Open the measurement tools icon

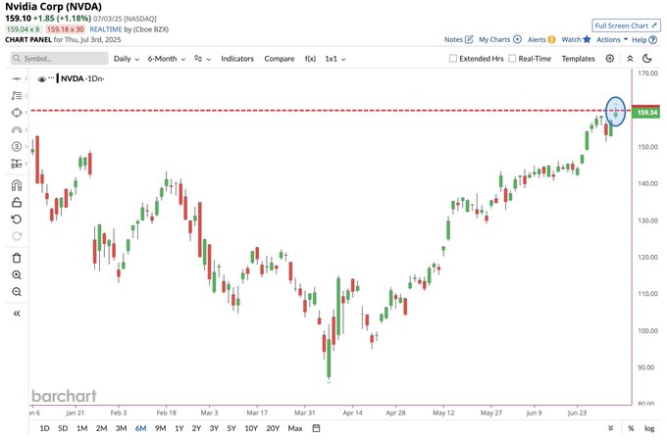(x=17, y=164)
